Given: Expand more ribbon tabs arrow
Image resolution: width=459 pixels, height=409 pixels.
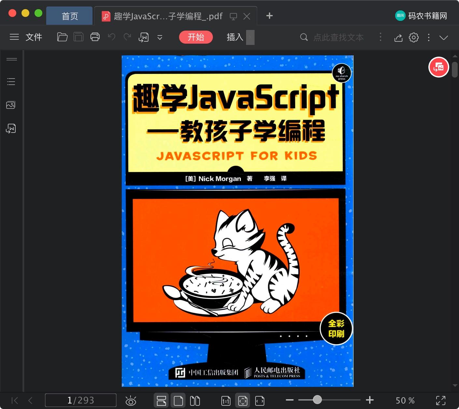Looking at the screenshot, I should click(x=250, y=37).
